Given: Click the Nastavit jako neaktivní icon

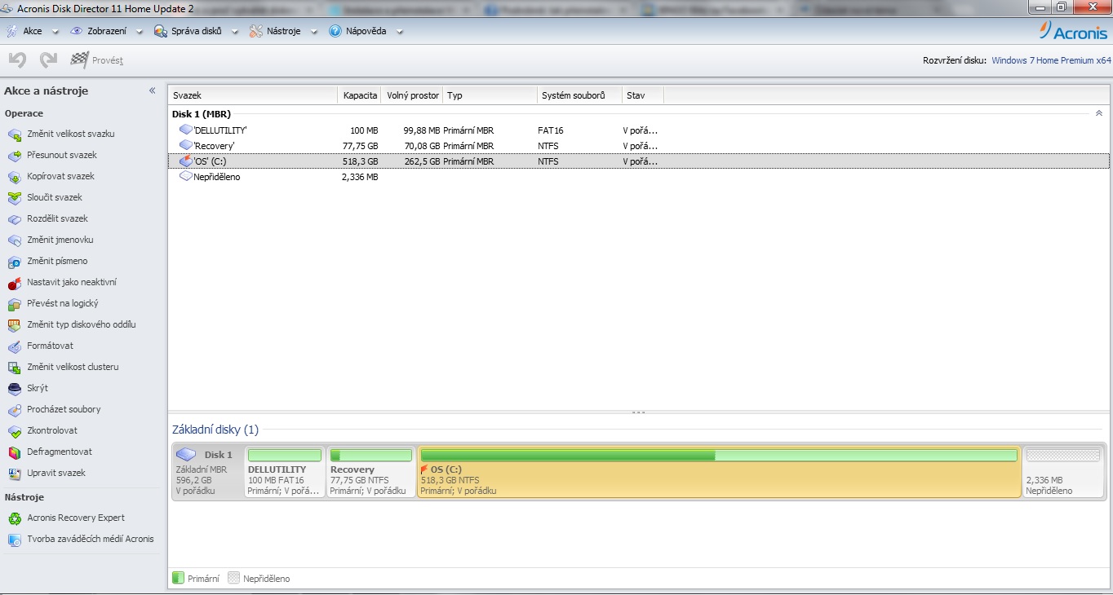Looking at the screenshot, I should coord(14,283).
